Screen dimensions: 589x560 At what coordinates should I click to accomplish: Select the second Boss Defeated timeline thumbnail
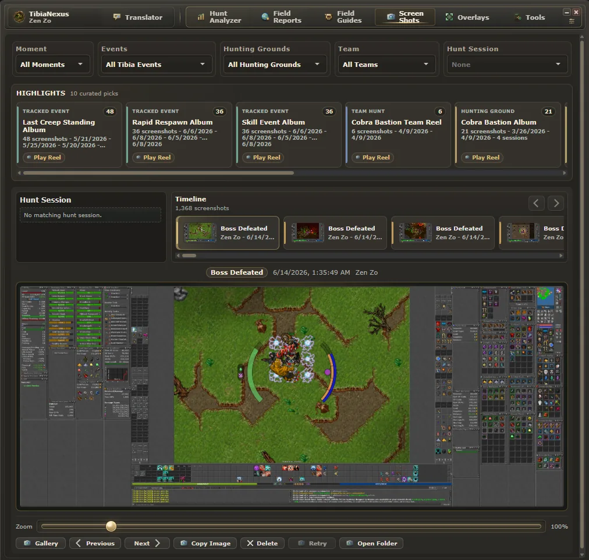tap(335, 233)
